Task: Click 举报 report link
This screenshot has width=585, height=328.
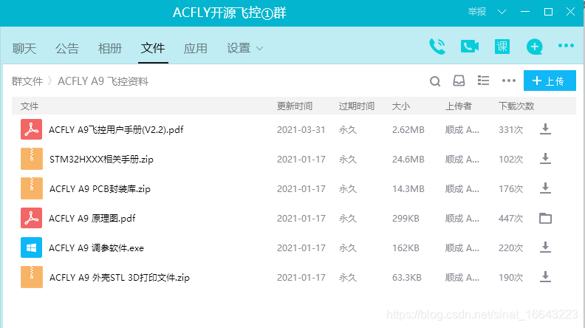Action: pyautogui.click(x=477, y=12)
